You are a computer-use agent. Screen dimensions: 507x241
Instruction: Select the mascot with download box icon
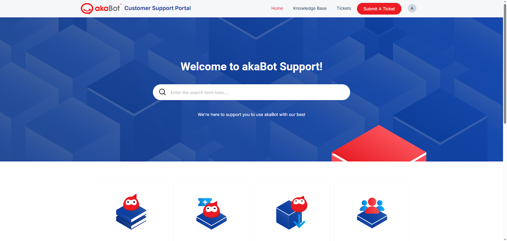click(292, 212)
